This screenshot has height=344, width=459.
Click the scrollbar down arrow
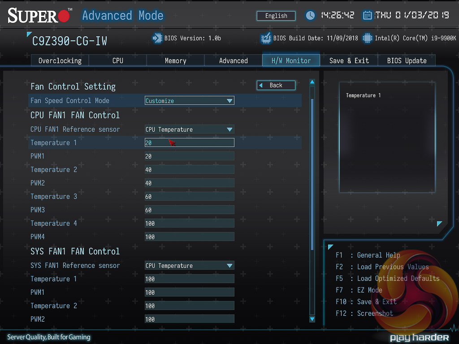(312, 319)
